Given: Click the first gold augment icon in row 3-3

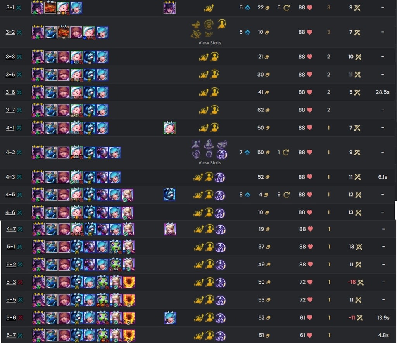Looking at the screenshot, I should (x=204, y=57).
